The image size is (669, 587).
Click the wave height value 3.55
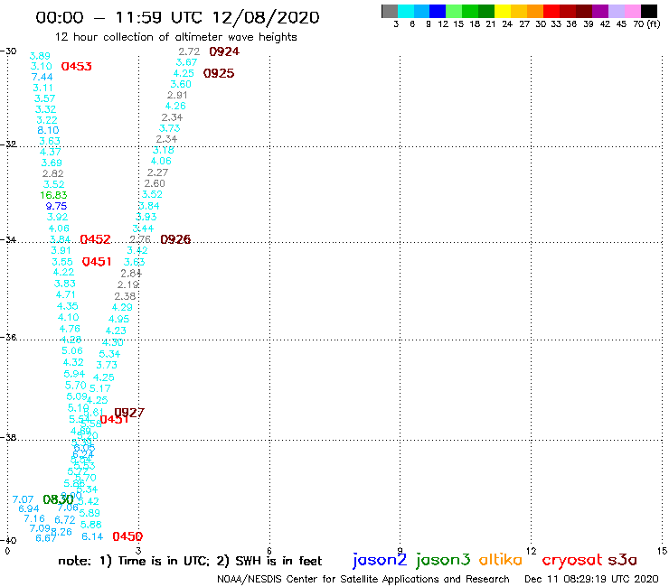tap(62, 262)
